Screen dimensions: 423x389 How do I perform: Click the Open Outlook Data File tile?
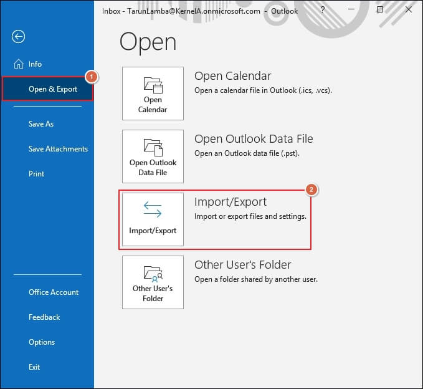coord(153,156)
